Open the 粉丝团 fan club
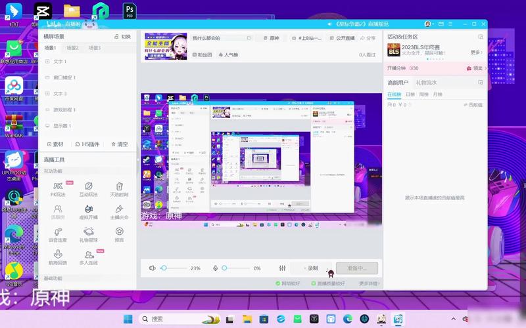Screen dimensions: 526x328 tap(202, 54)
